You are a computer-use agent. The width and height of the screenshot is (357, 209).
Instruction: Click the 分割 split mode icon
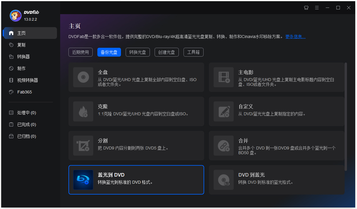(83, 145)
